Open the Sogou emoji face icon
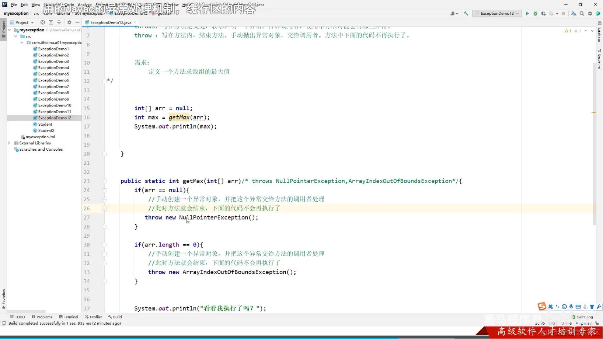 (x=564, y=307)
